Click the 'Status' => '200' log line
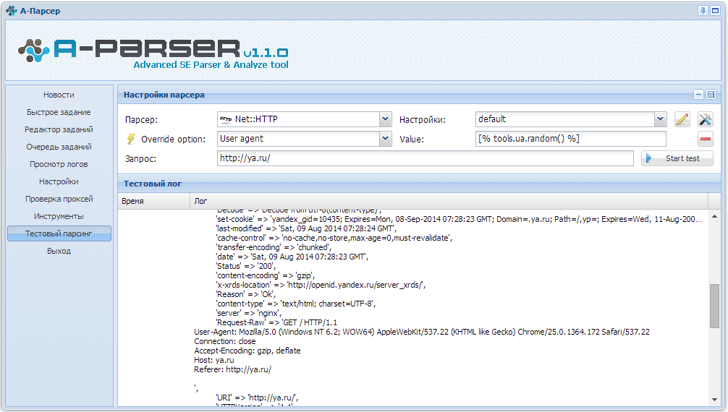 [x=245, y=266]
